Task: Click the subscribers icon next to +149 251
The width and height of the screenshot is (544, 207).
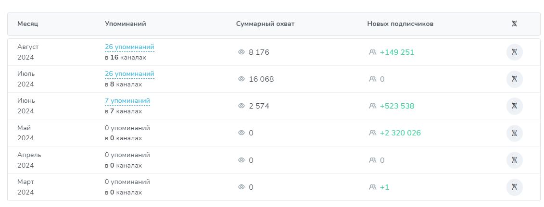Action: pos(372,52)
